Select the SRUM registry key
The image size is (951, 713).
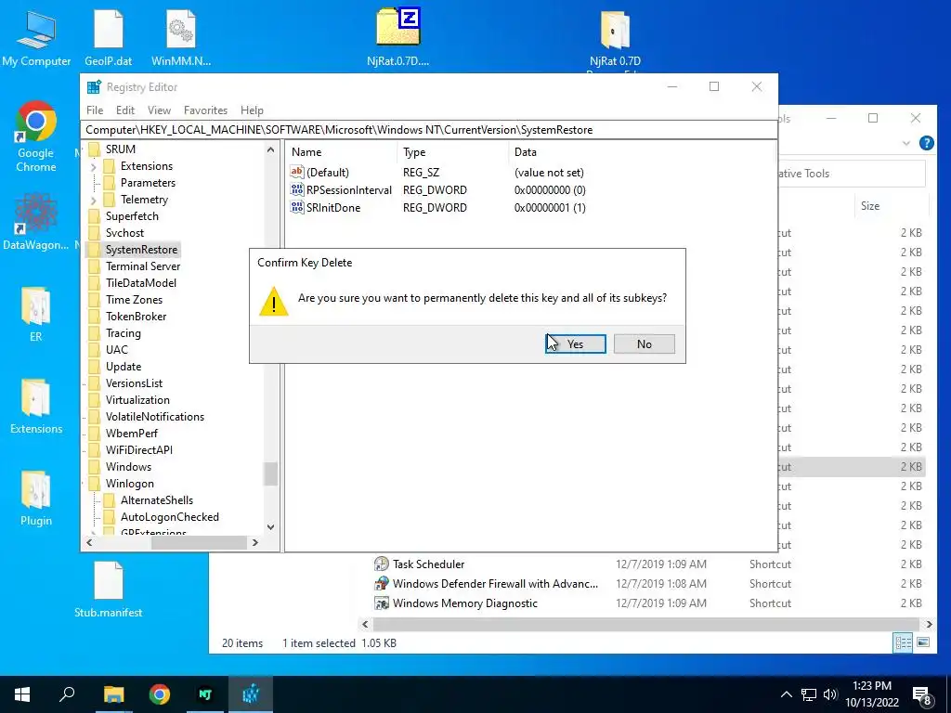(120, 149)
